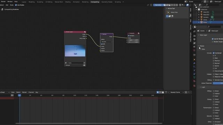Open the Modifiers wrench properties tab
Screen dimensions: 223x125
(x=194, y=63)
